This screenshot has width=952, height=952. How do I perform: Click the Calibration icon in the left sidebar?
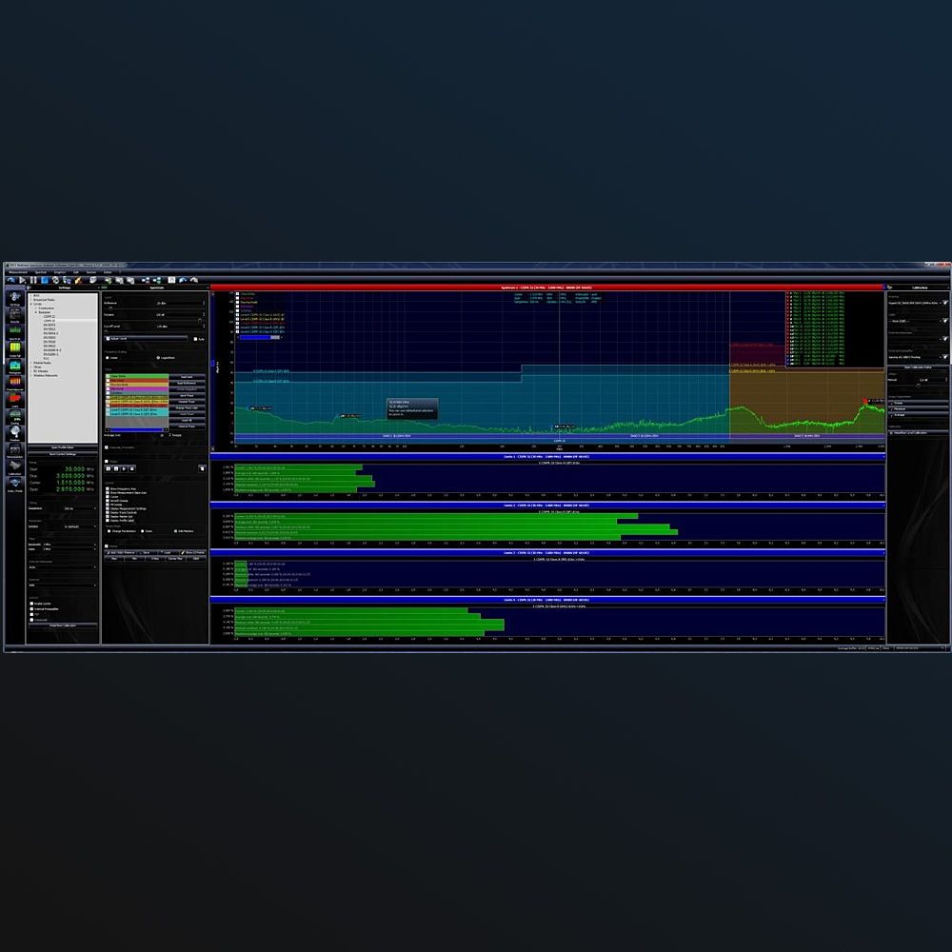click(14, 466)
